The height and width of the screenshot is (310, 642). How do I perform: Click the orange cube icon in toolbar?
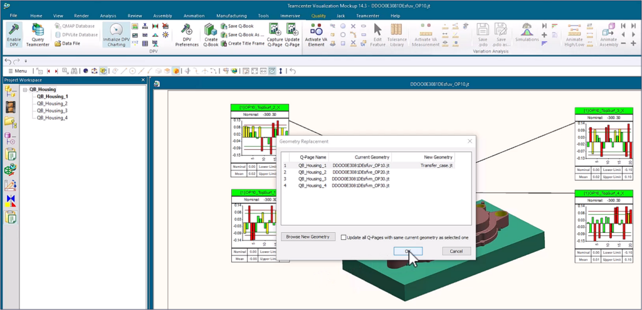(176, 71)
